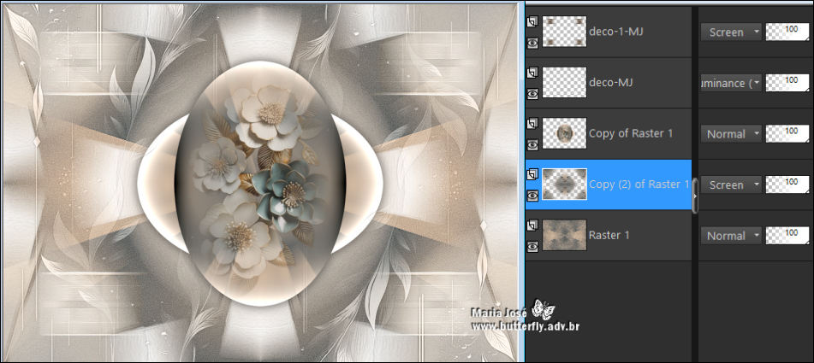Screen dimensions: 814x363
Task: Click the layers panel splitter handle
Action: coord(695,196)
